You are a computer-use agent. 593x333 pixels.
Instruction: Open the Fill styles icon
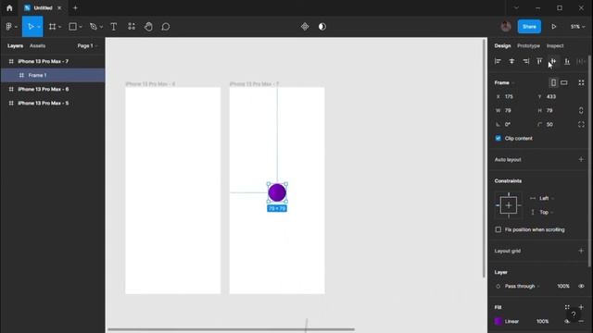tap(567, 307)
